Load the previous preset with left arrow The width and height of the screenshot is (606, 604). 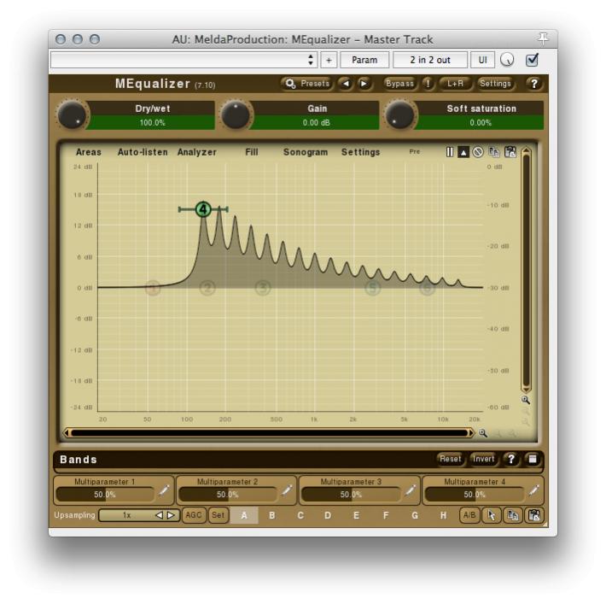pyautogui.click(x=346, y=84)
